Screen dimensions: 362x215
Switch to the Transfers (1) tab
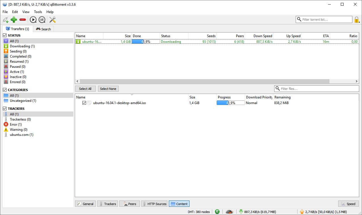coord(18,29)
